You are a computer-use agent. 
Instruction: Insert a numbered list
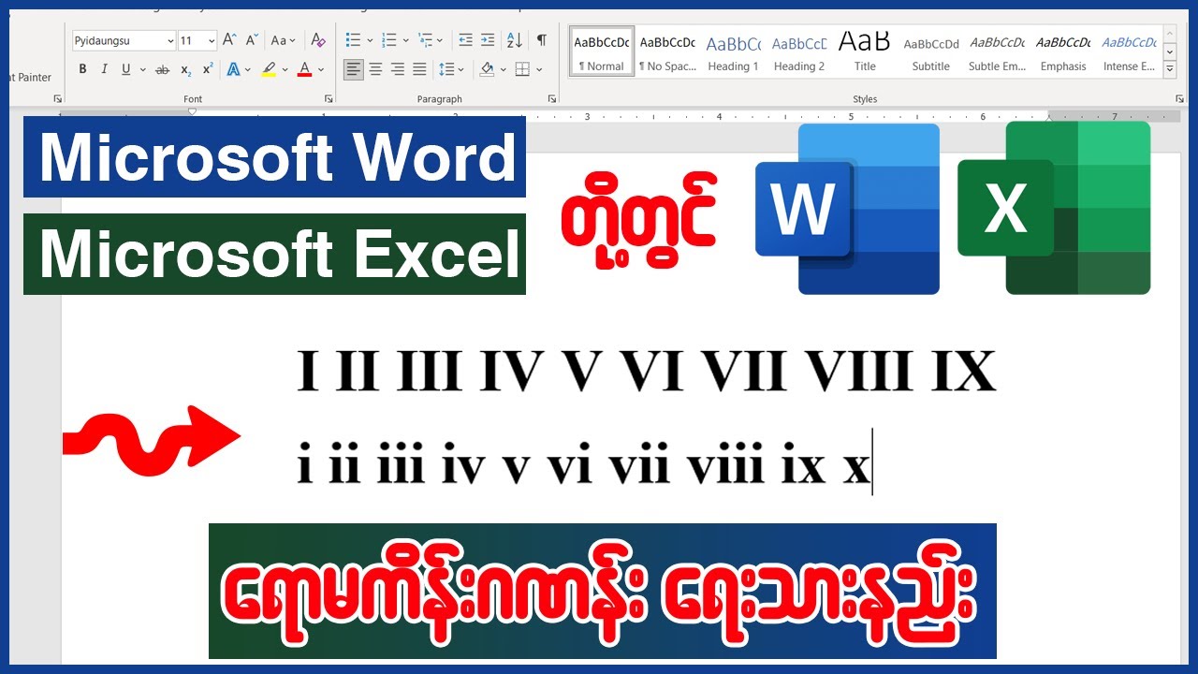click(x=389, y=40)
